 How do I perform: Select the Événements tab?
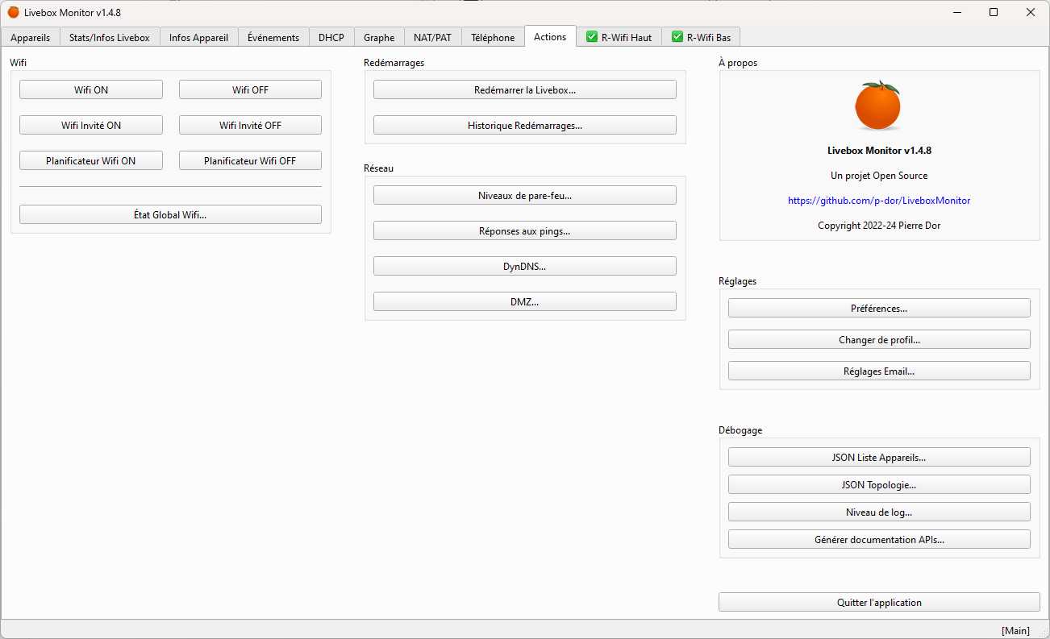coord(273,37)
